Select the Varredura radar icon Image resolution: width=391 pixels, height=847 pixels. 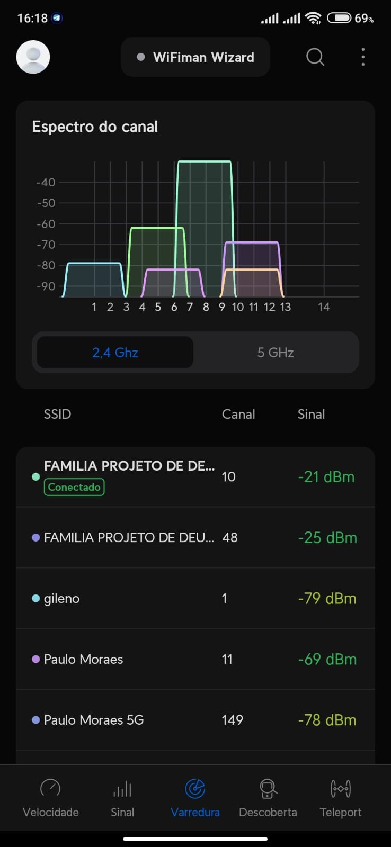(x=195, y=789)
